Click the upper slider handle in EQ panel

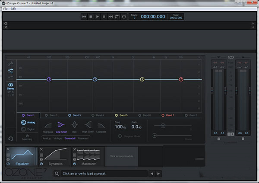point(163,126)
